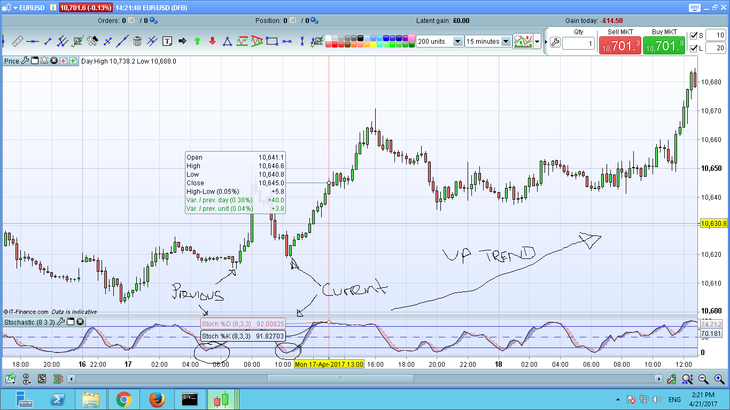Pick the trash can delete tool
This screenshot has width=730, height=410.
[137, 41]
